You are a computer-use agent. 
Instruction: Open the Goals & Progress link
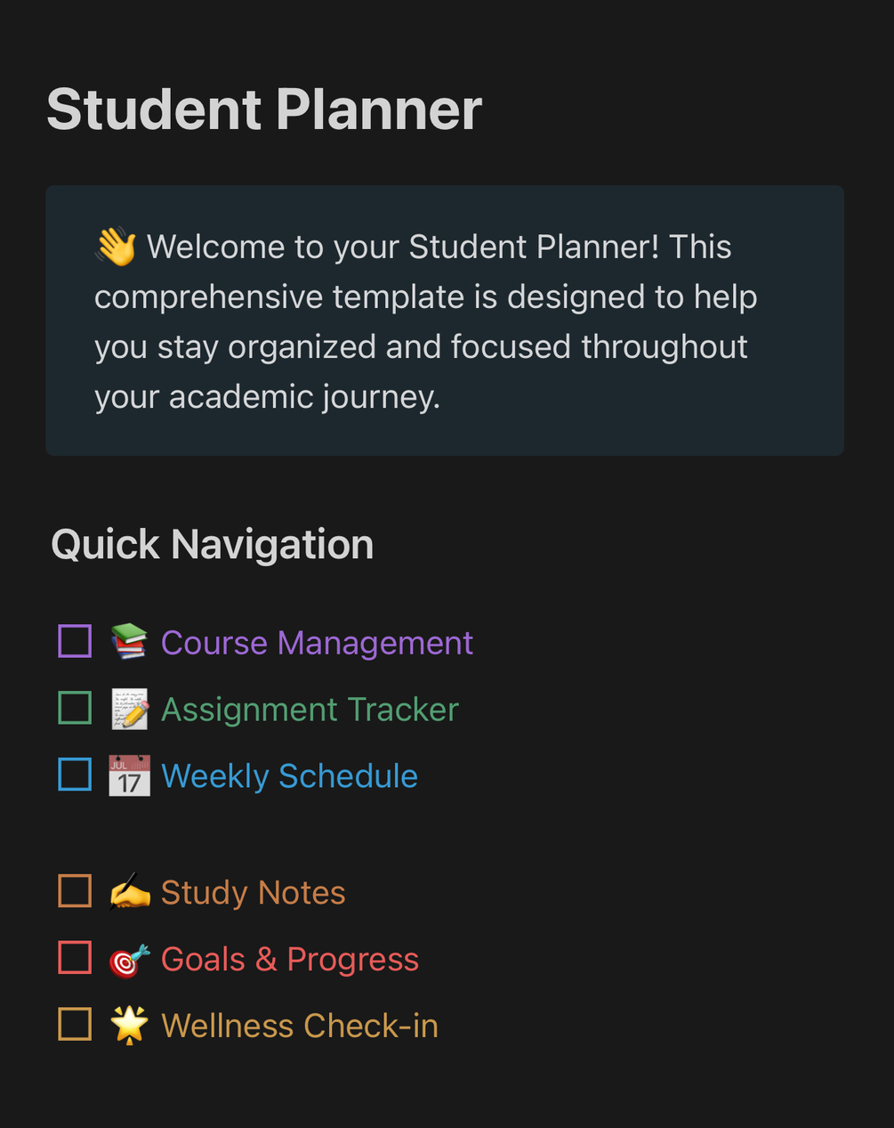289,959
